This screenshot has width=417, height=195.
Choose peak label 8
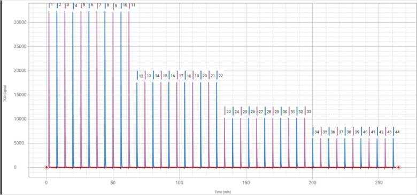[107, 5]
